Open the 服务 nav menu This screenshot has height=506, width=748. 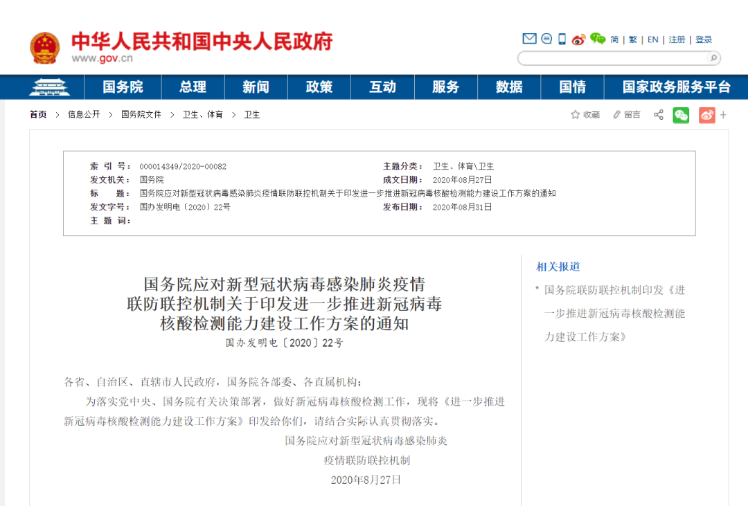(x=445, y=87)
